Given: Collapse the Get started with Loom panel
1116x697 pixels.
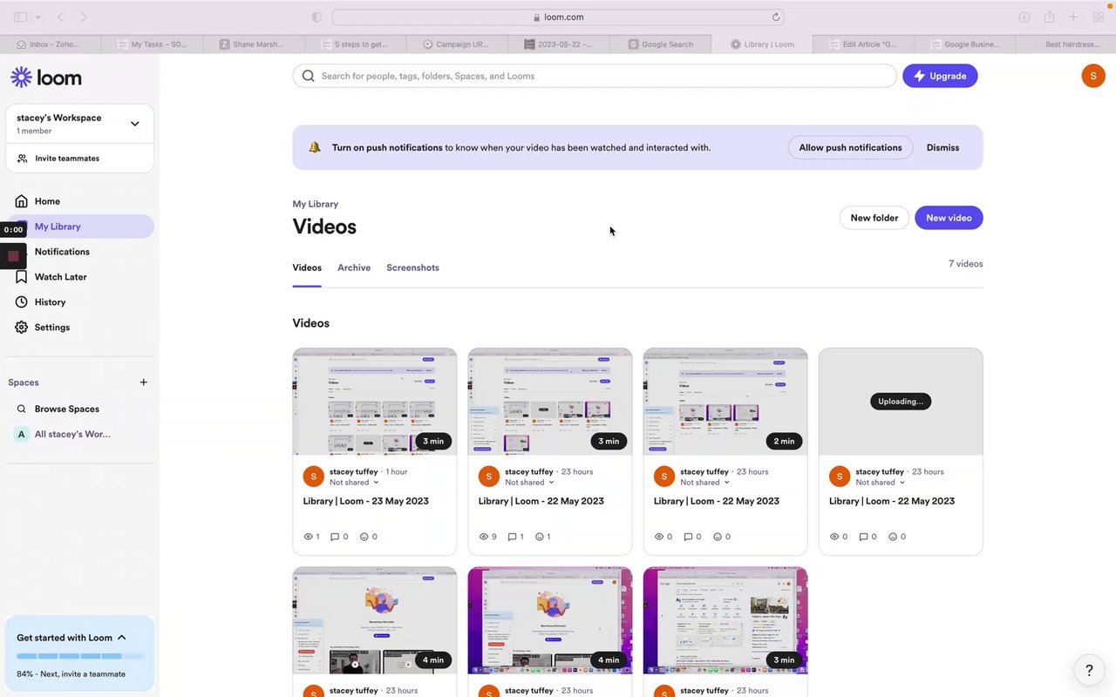Looking at the screenshot, I should click(x=122, y=638).
